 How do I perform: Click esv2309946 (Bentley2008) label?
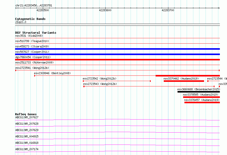point(52,73)
